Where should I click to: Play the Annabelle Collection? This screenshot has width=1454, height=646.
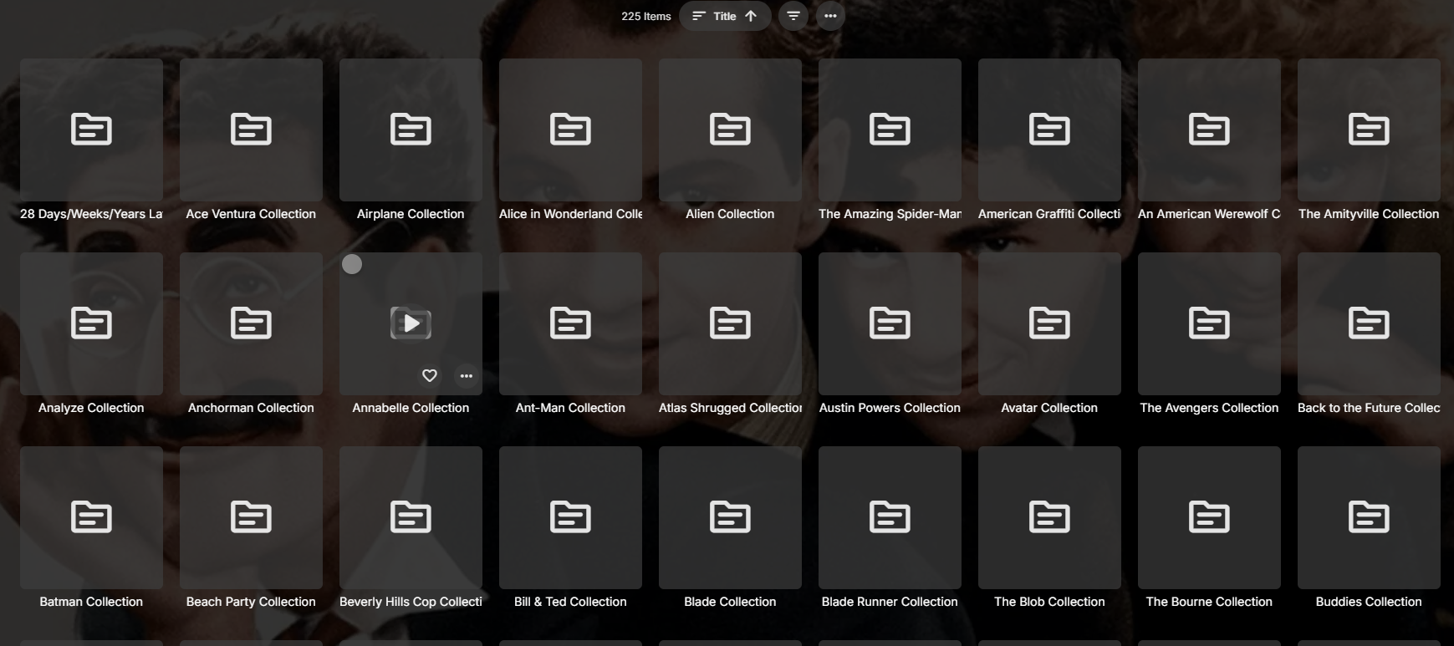pyautogui.click(x=411, y=323)
